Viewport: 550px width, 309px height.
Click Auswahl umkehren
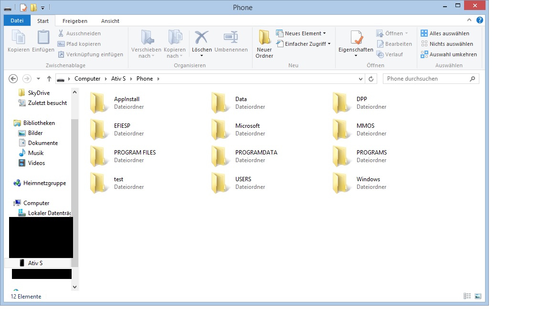[449, 54]
